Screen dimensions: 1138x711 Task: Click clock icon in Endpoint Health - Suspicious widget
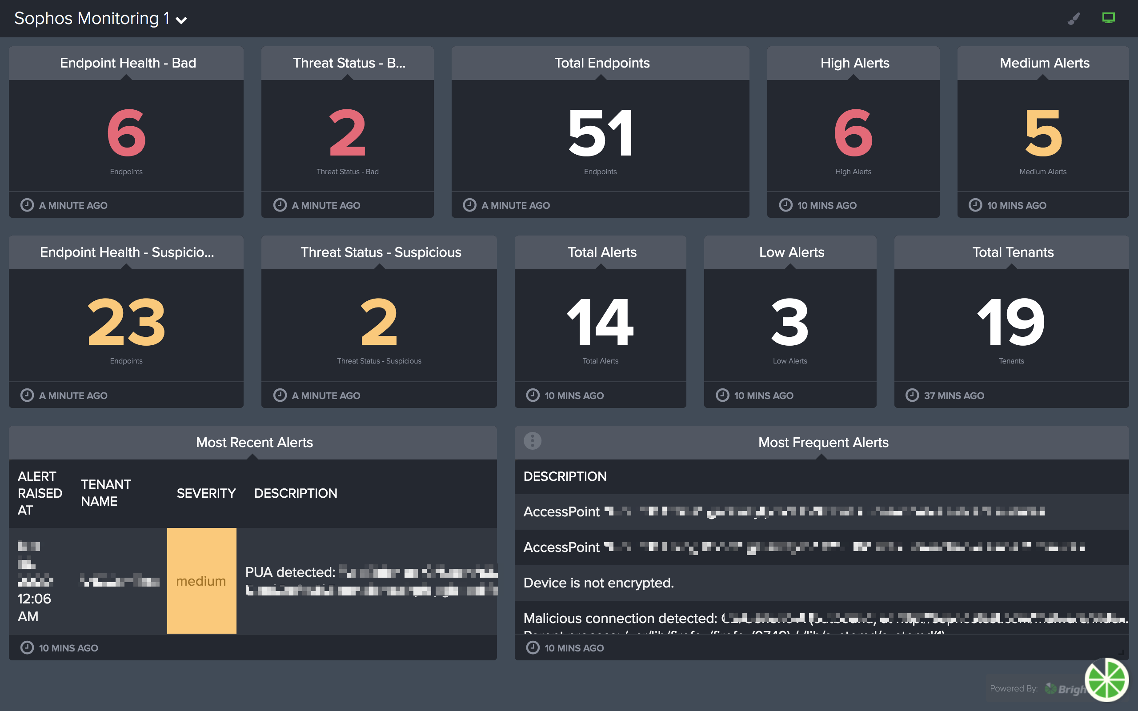pyautogui.click(x=27, y=395)
